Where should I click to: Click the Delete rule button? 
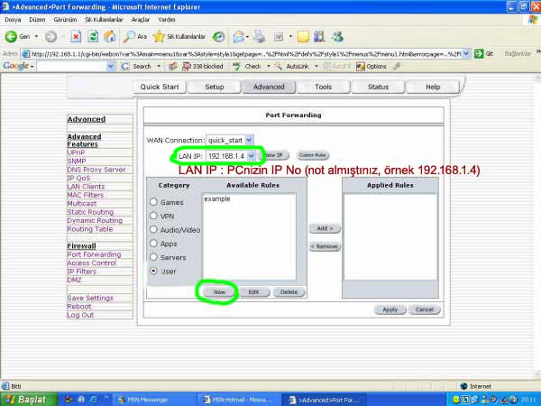click(289, 292)
